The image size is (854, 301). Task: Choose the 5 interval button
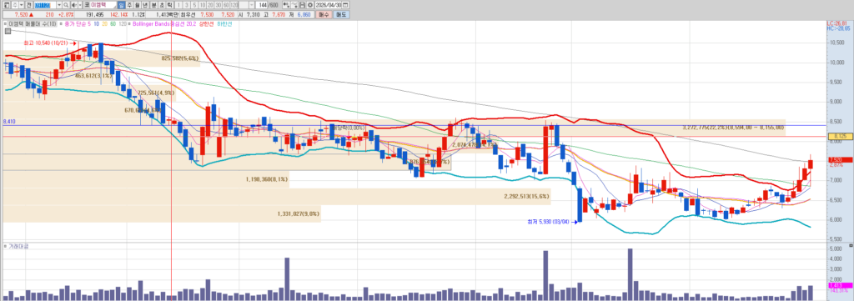[x=194, y=5]
